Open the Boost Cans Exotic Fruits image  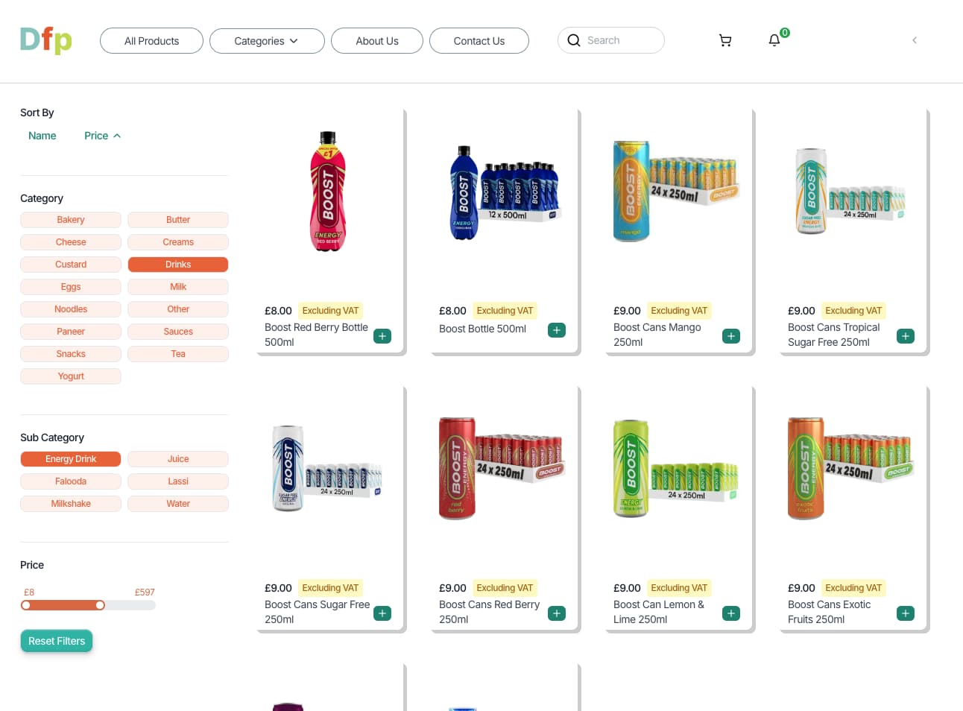coord(850,468)
